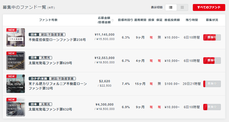Viewport: 229px width, 122px height.
Task: Click 目標利回り column header
Action: [x=125, y=20]
